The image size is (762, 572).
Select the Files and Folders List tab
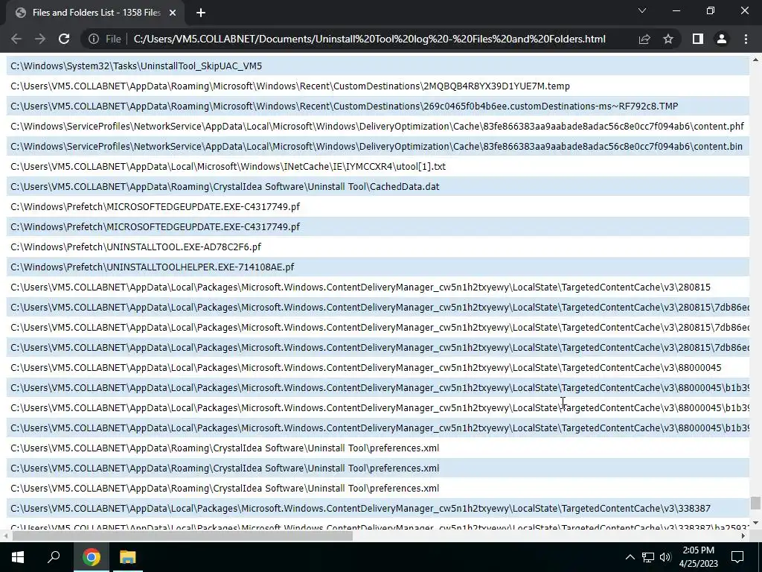pos(95,13)
